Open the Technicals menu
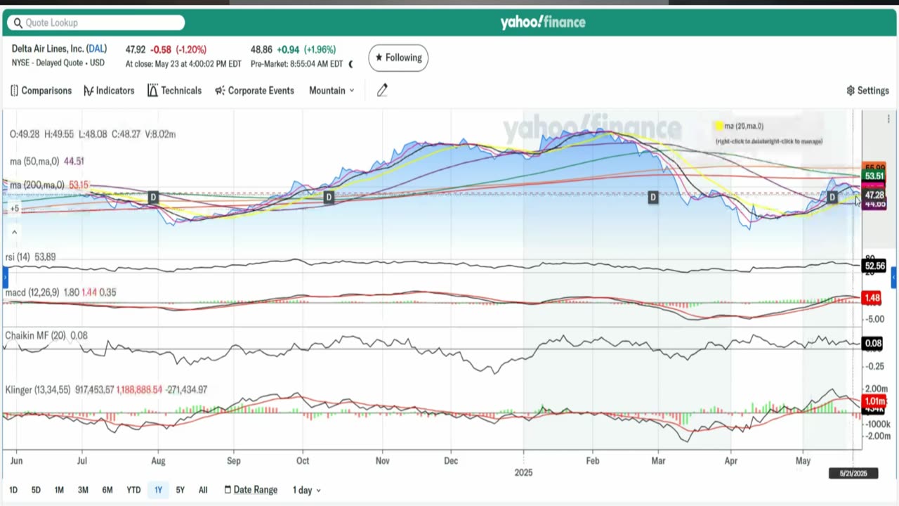899x506 pixels. 174,91
